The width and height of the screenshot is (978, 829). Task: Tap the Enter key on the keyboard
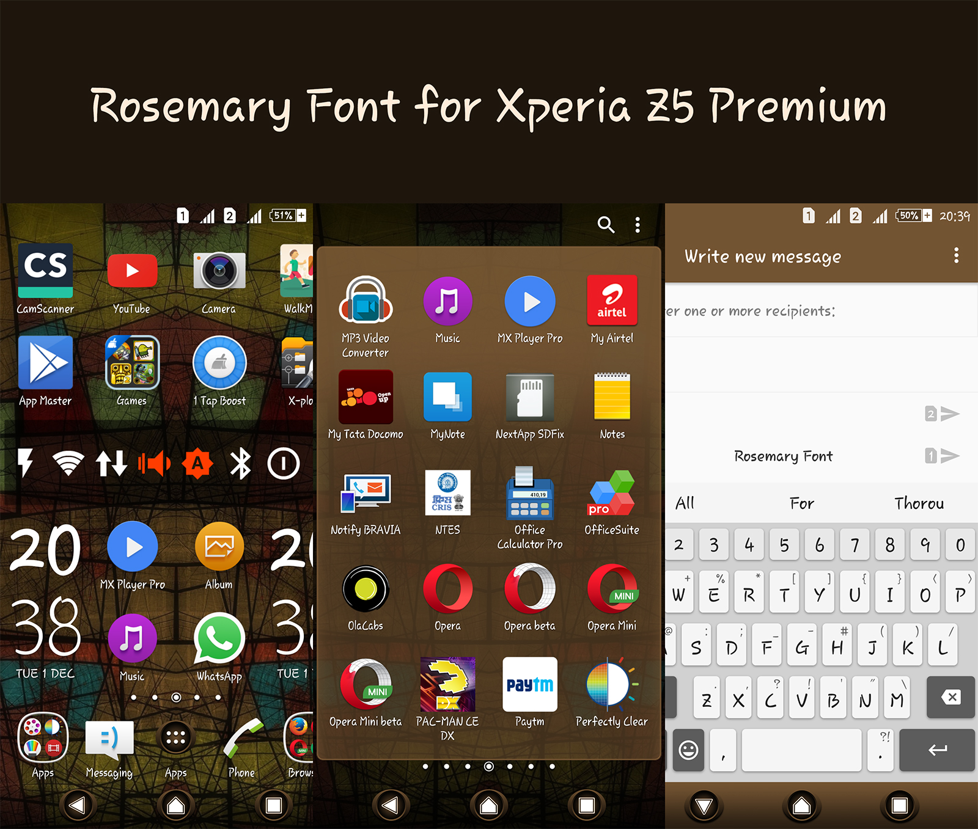[937, 750]
